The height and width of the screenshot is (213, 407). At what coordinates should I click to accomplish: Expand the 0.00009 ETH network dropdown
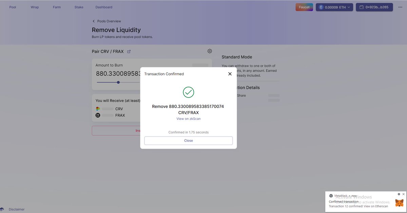pyautogui.click(x=334, y=7)
